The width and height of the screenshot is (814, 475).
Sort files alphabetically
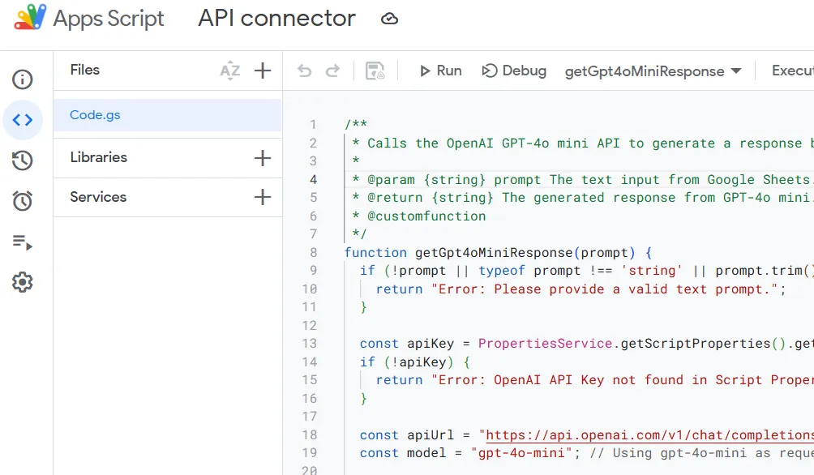coord(231,71)
